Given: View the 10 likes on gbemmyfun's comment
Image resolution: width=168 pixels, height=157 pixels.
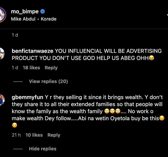Looking at the screenshot, I should 34,135.
